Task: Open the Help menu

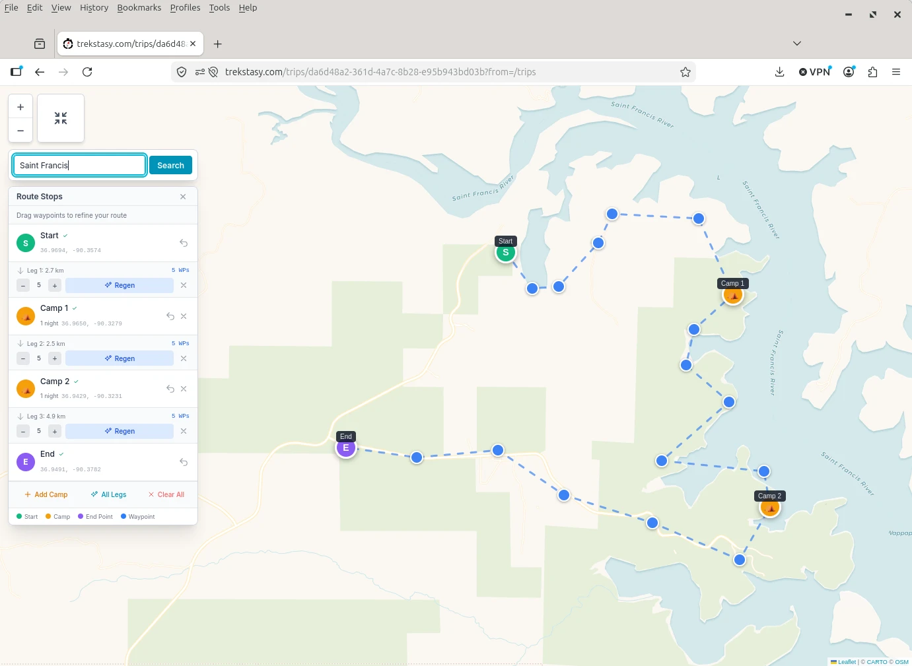Action: pyautogui.click(x=248, y=8)
